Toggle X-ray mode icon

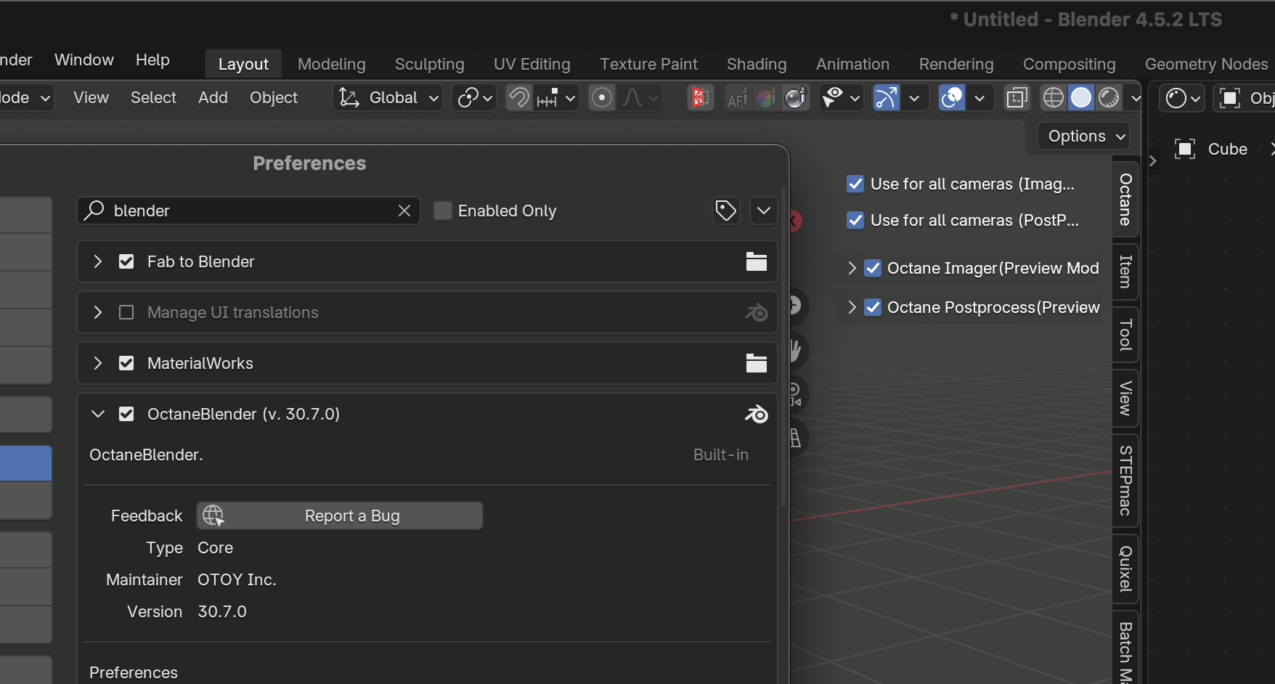[x=1017, y=97]
